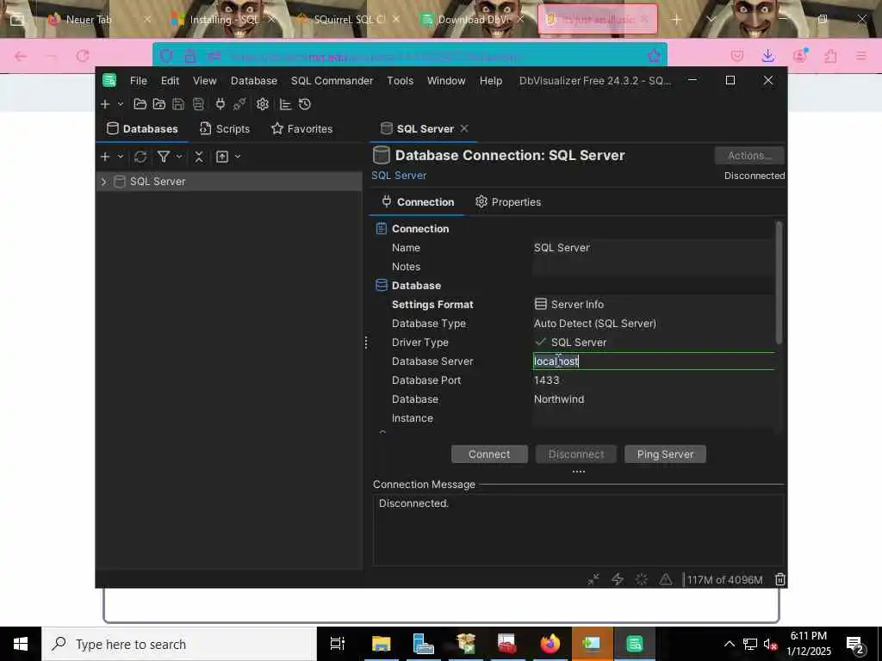Open the SQL Commander menu
The width and height of the screenshot is (882, 661).
[332, 81]
